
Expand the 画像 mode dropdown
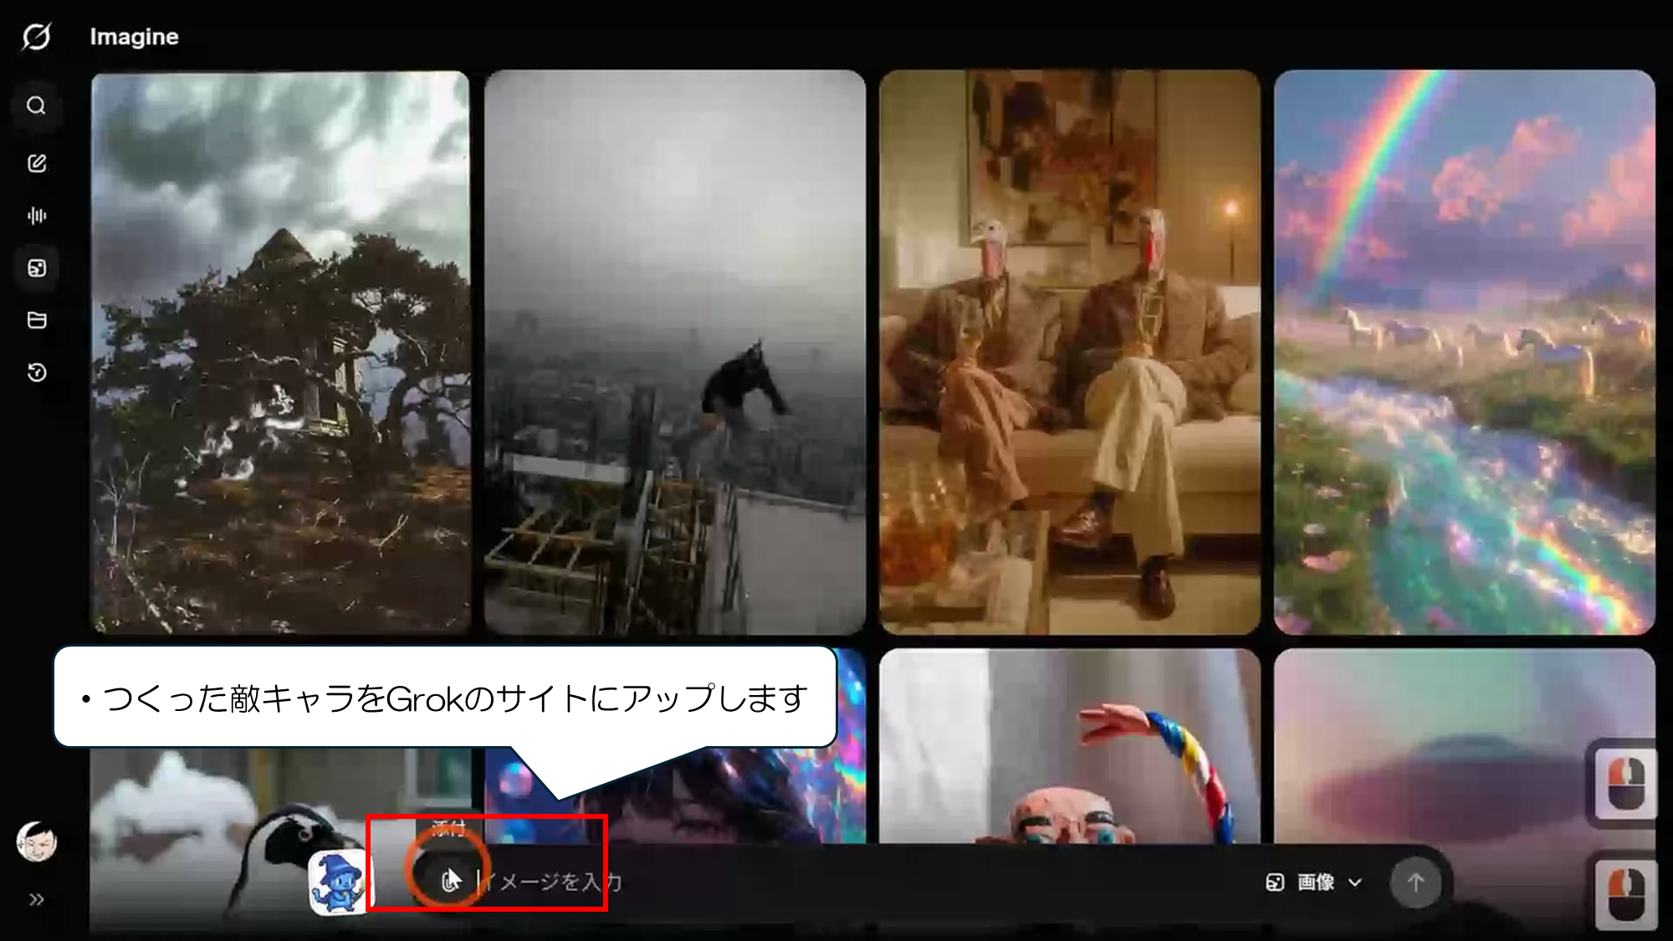click(x=1314, y=882)
